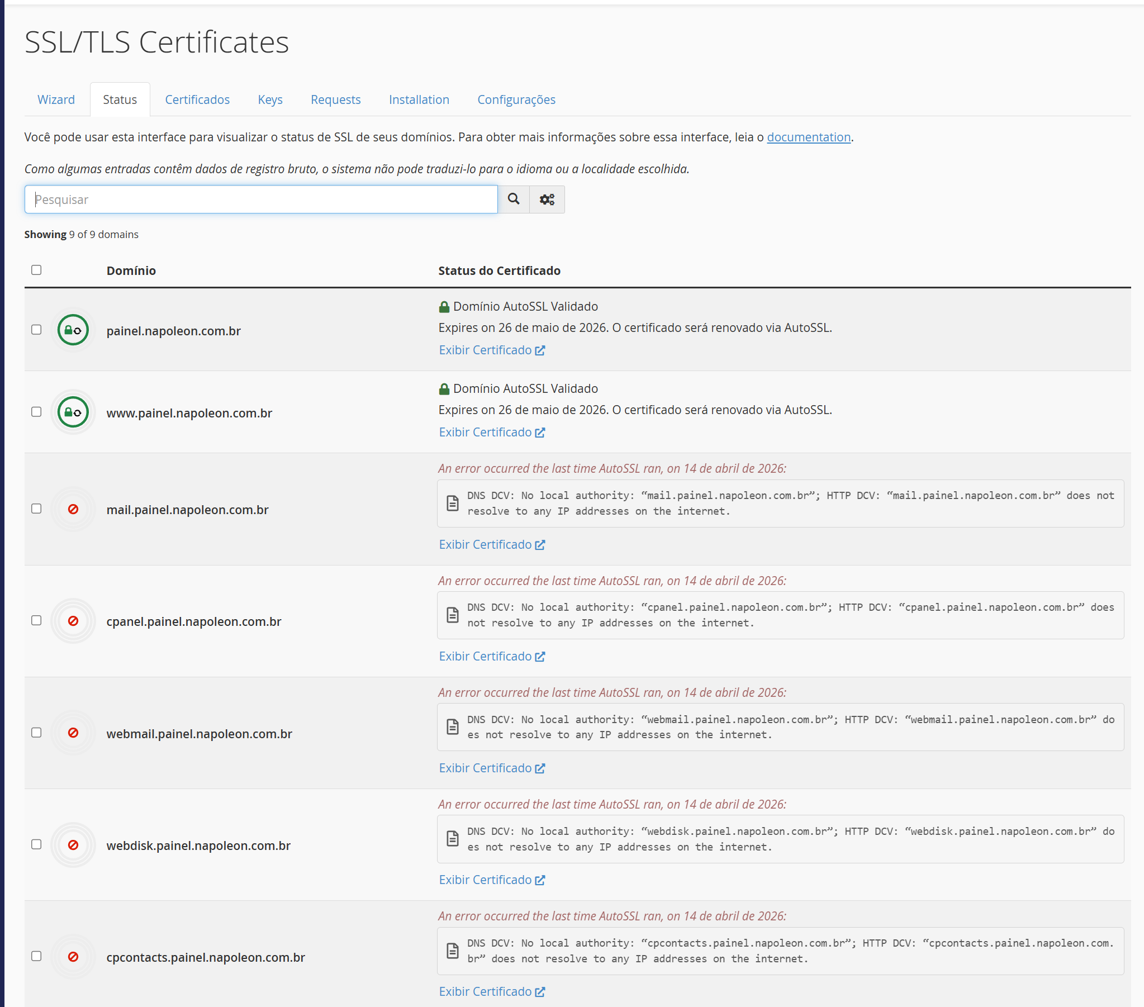This screenshot has height=1007, width=1144.
Task: Focus the Pesquisar search field
Action: [261, 199]
